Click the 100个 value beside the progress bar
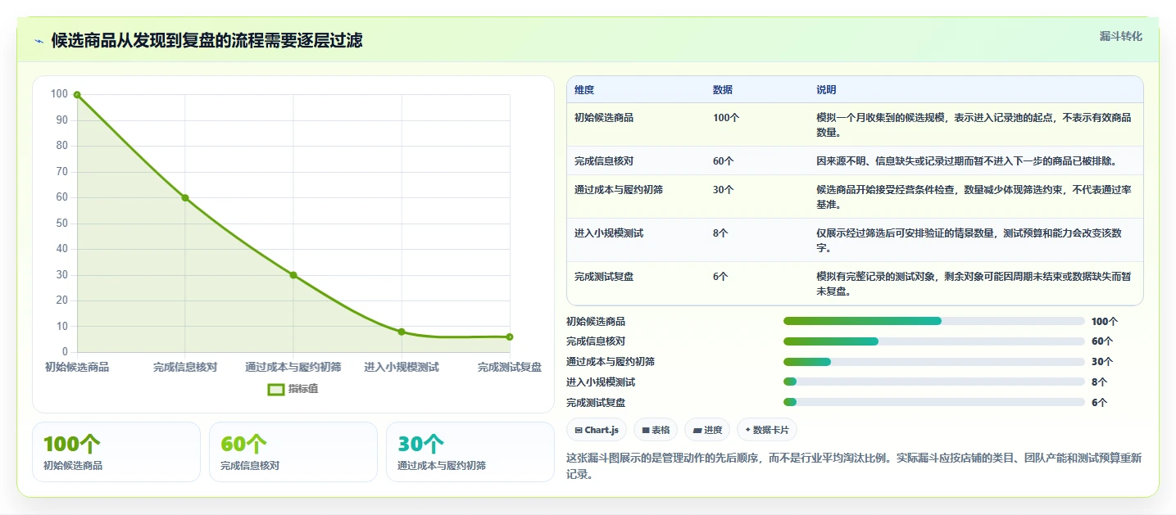Screen dimensions: 1176x515 (x=1105, y=322)
